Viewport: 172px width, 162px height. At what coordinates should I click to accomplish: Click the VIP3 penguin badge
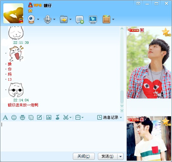(x=35, y=5)
